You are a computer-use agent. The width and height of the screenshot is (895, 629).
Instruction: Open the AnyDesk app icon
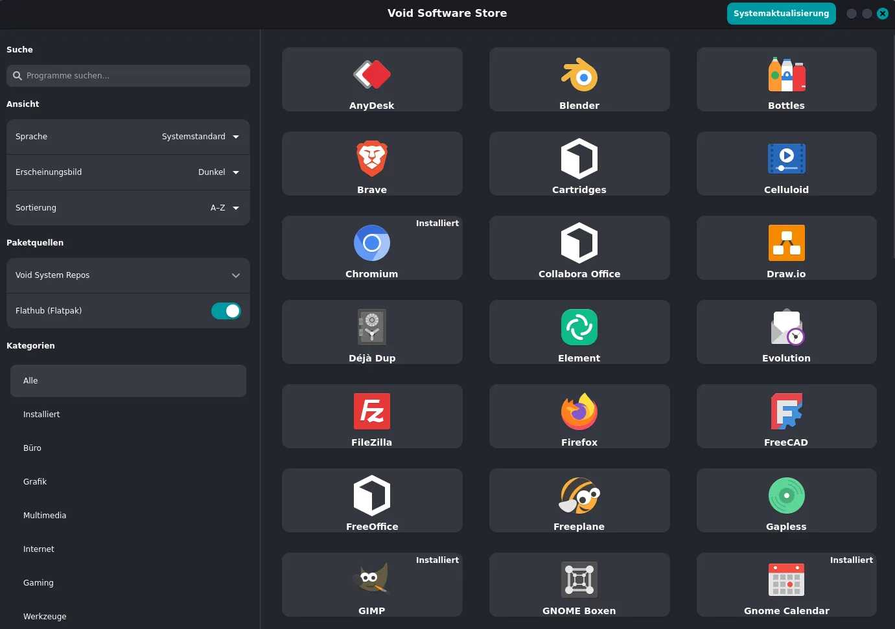pos(372,74)
